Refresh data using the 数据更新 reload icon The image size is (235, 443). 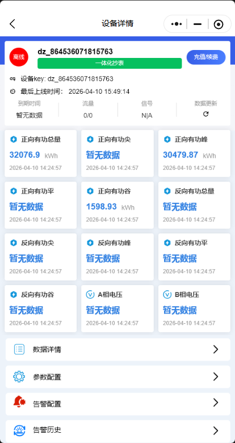(206, 114)
